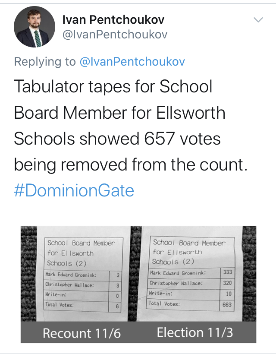This screenshot has height=354, width=276.
Task: Tap the Christopher Wallace 320 row
Action: click(x=191, y=283)
